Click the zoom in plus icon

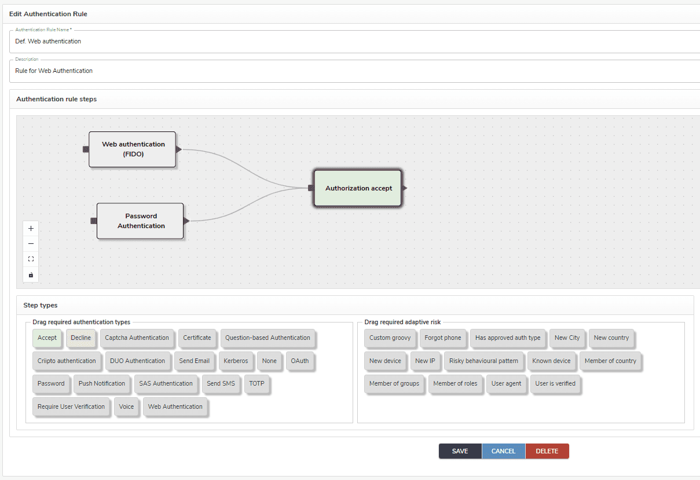tap(31, 229)
